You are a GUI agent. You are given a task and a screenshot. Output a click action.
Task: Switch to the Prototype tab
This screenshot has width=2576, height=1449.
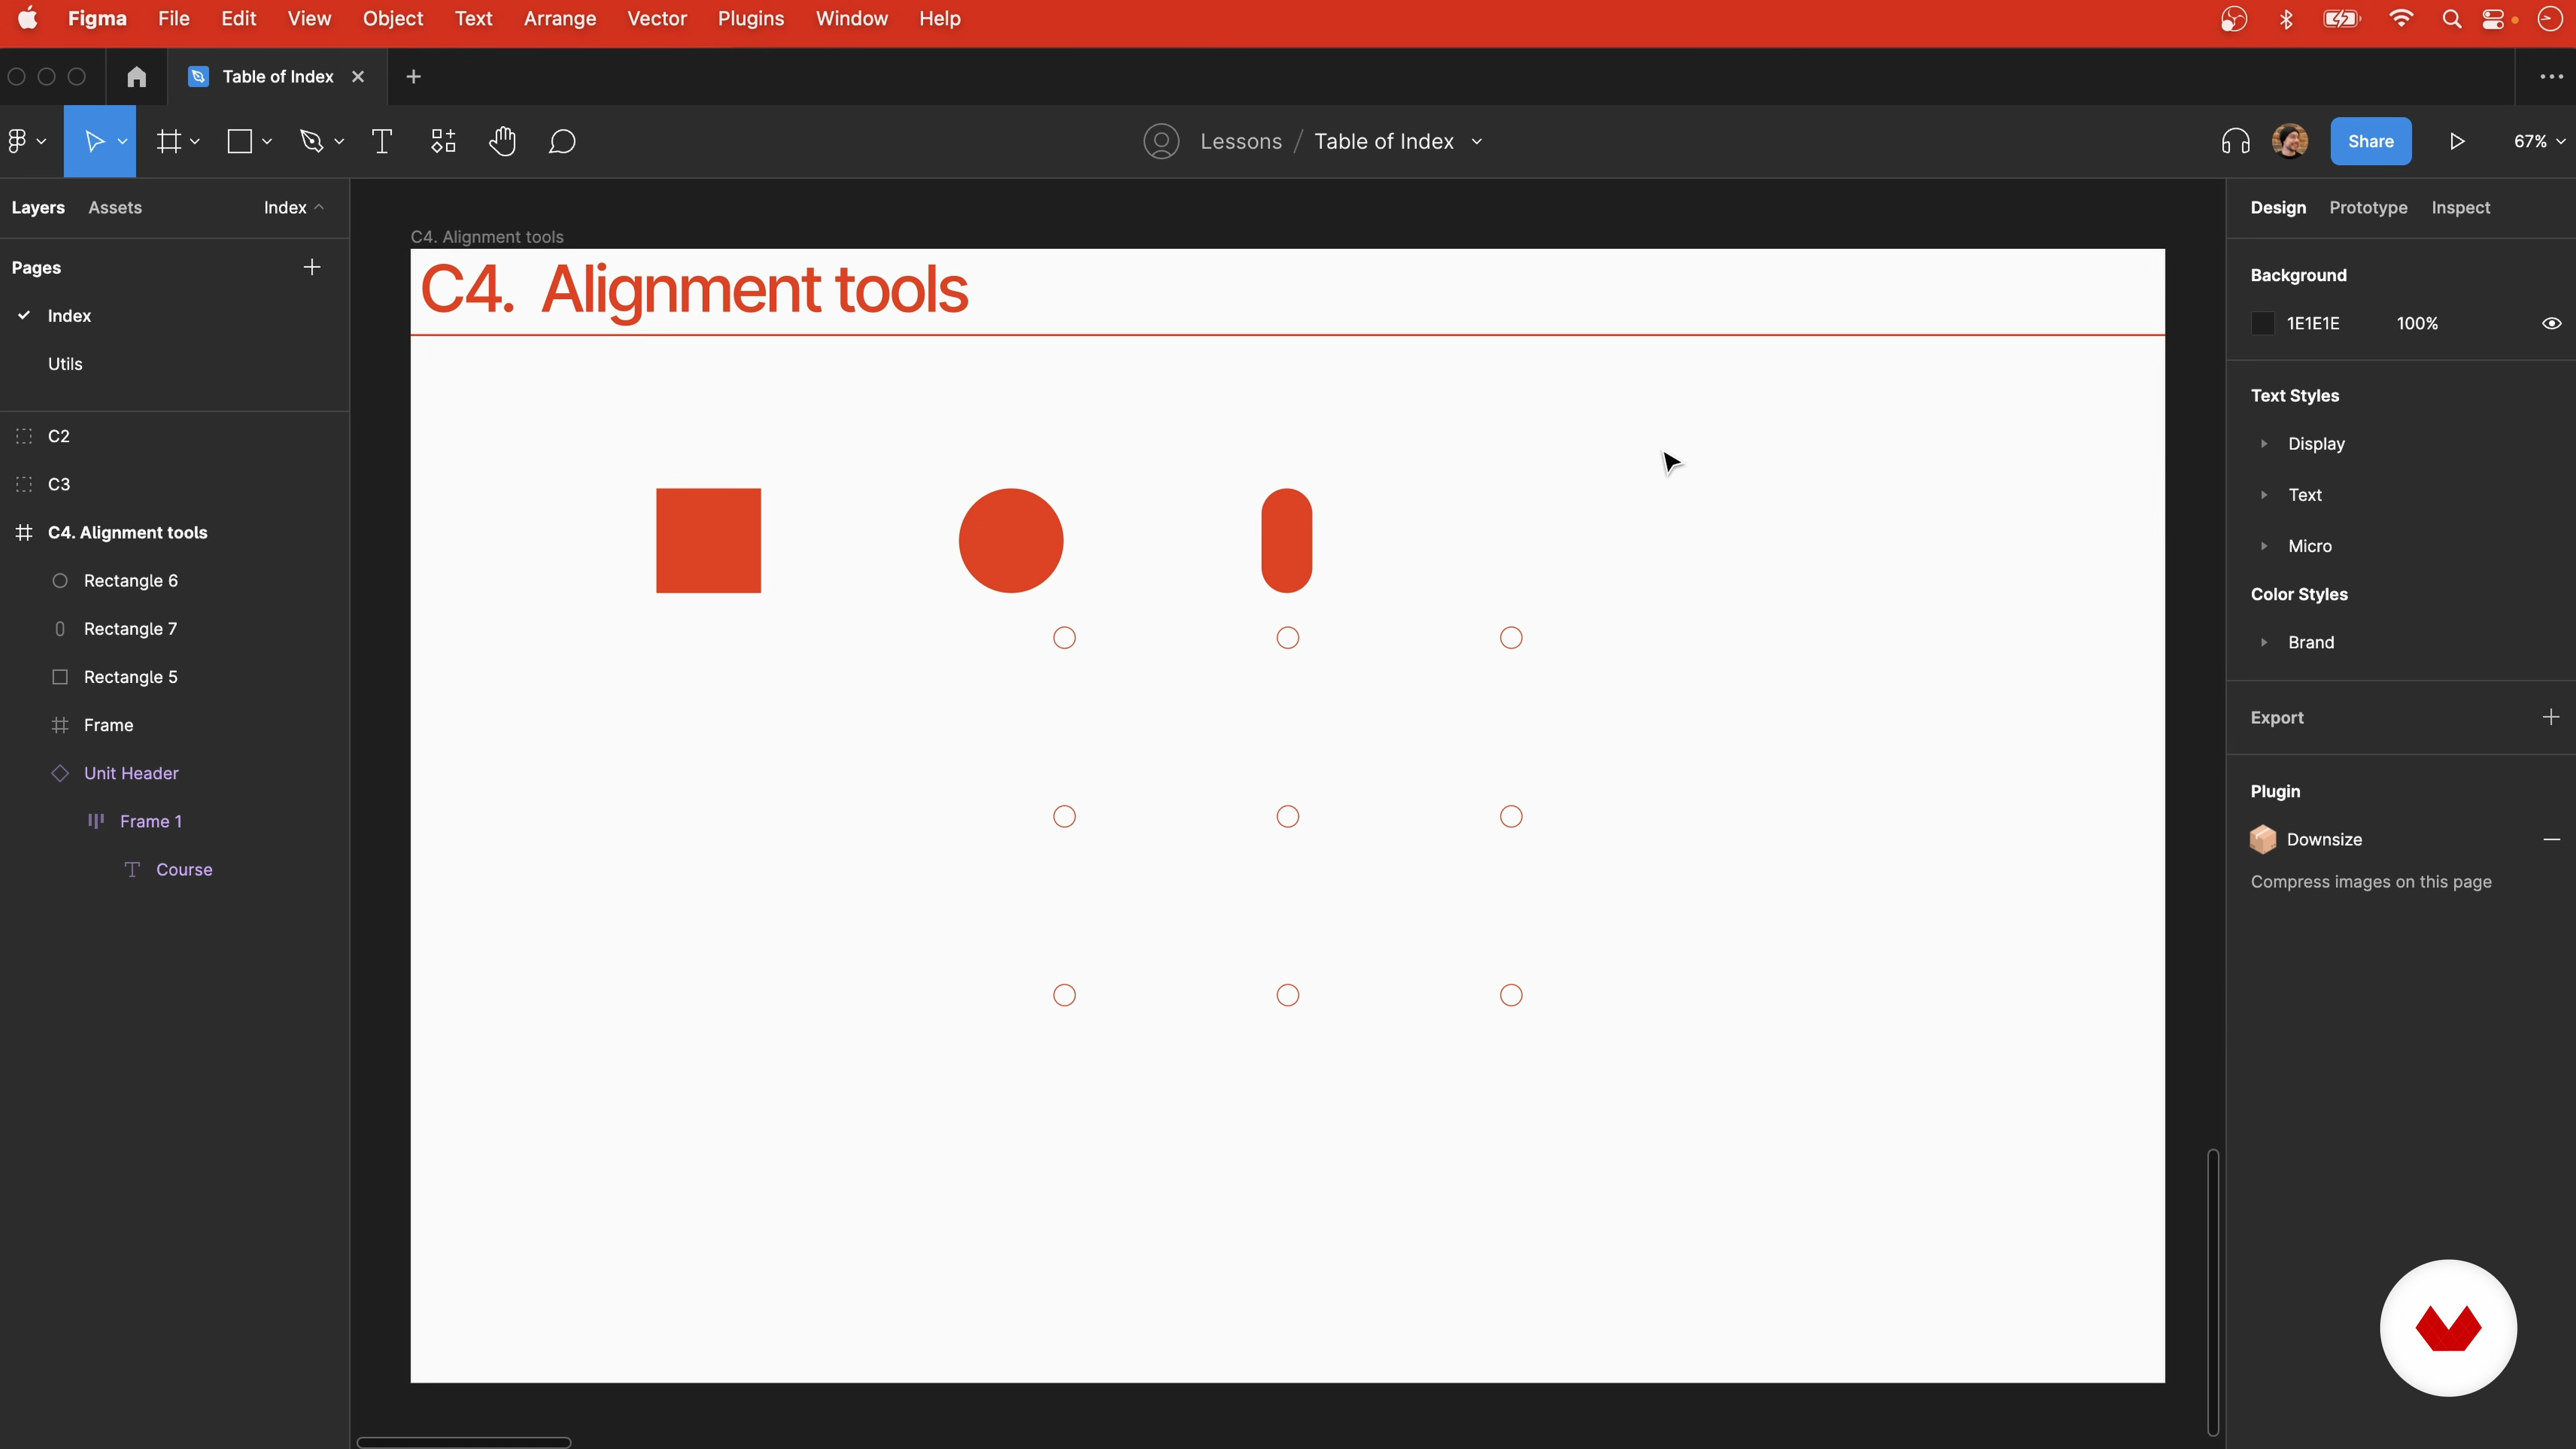pyautogui.click(x=2368, y=207)
